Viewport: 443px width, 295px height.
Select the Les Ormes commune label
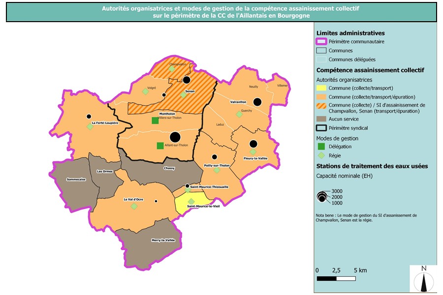click(x=105, y=172)
